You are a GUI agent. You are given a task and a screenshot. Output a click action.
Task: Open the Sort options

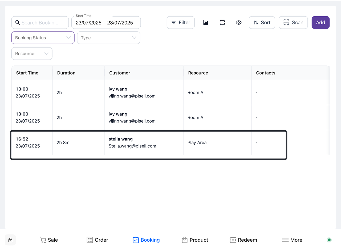tap(262, 23)
